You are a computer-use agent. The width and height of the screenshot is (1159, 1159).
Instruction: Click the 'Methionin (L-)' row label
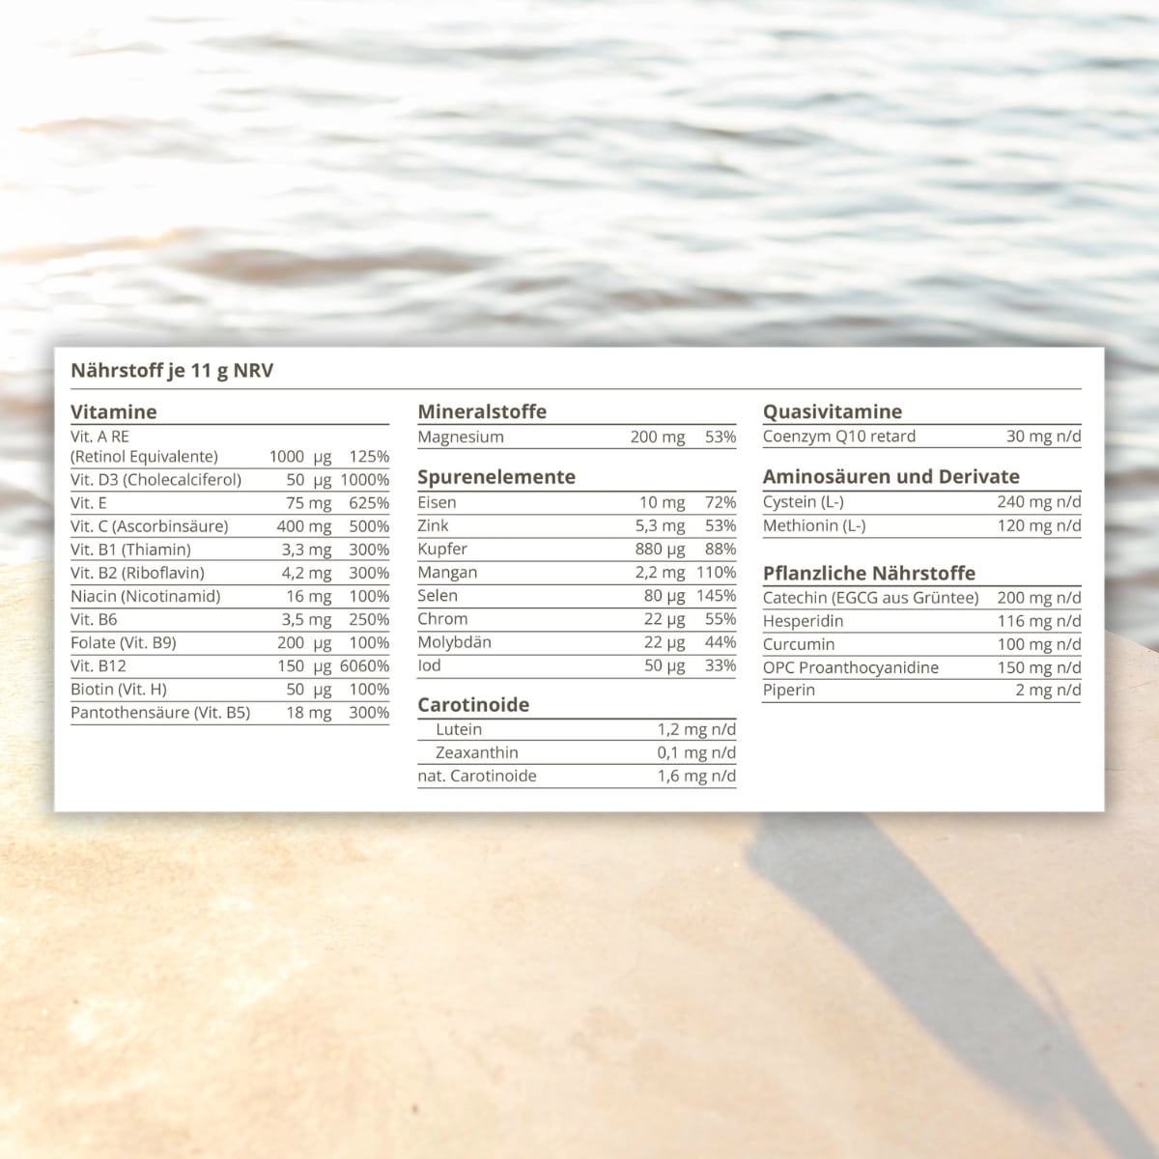point(814,526)
